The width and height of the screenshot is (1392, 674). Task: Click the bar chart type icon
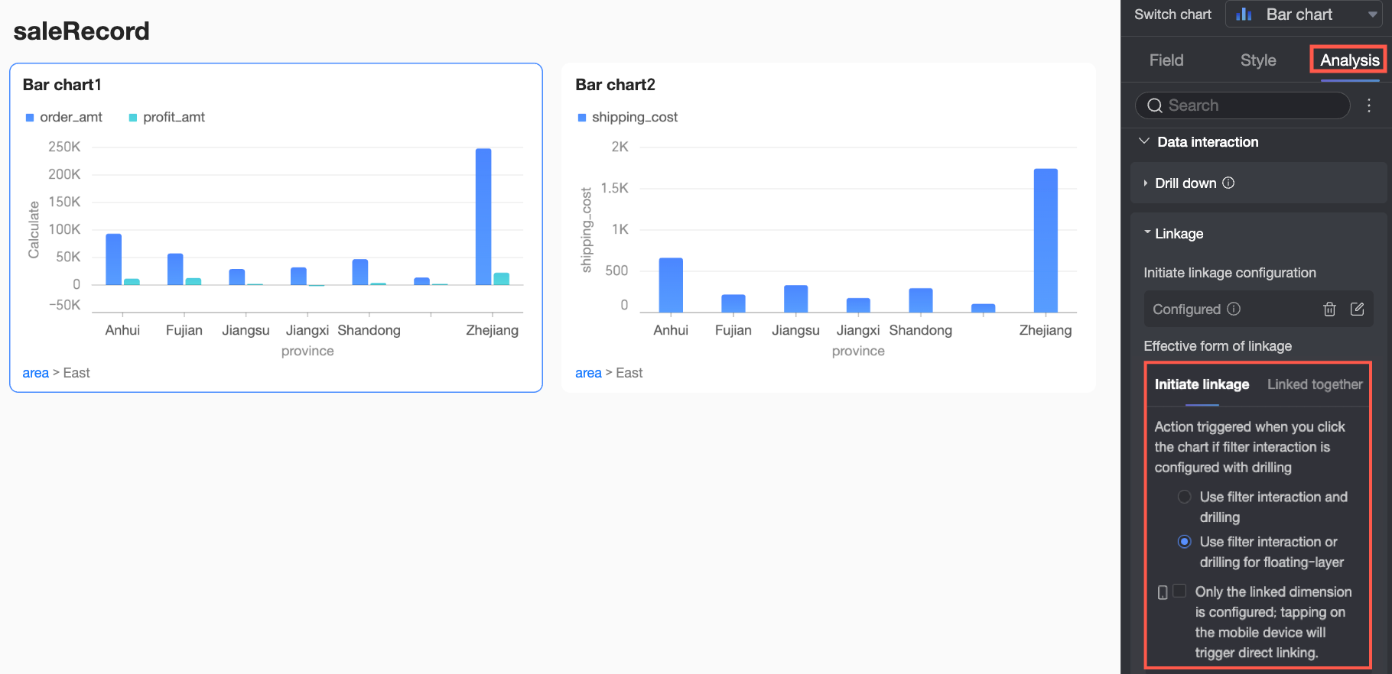pos(1244,15)
